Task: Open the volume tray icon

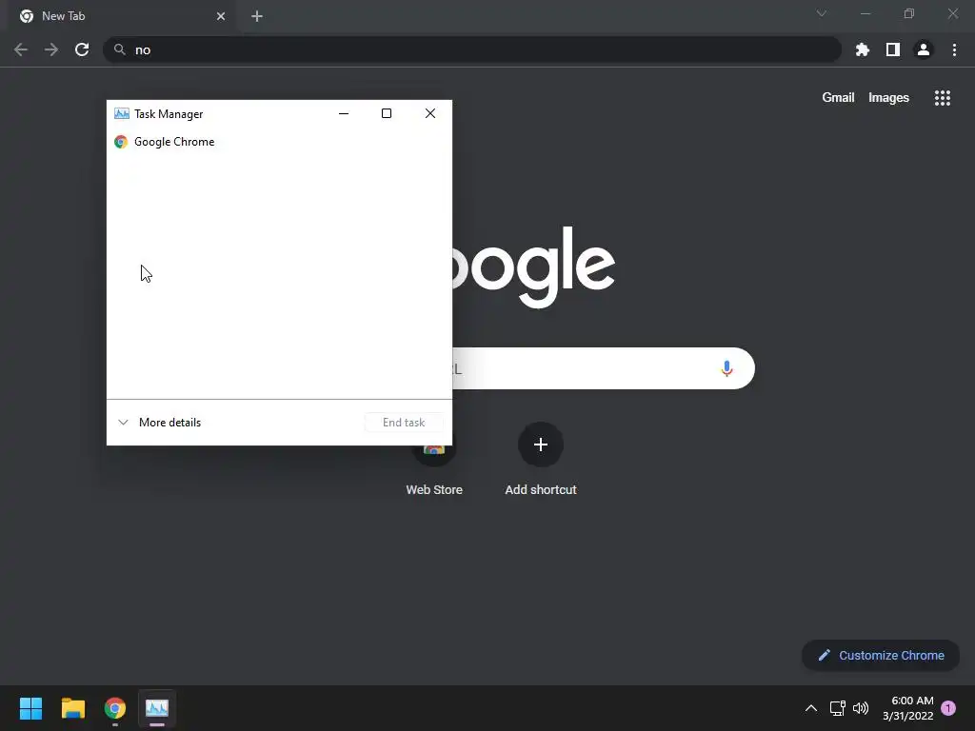Action: [x=861, y=708]
